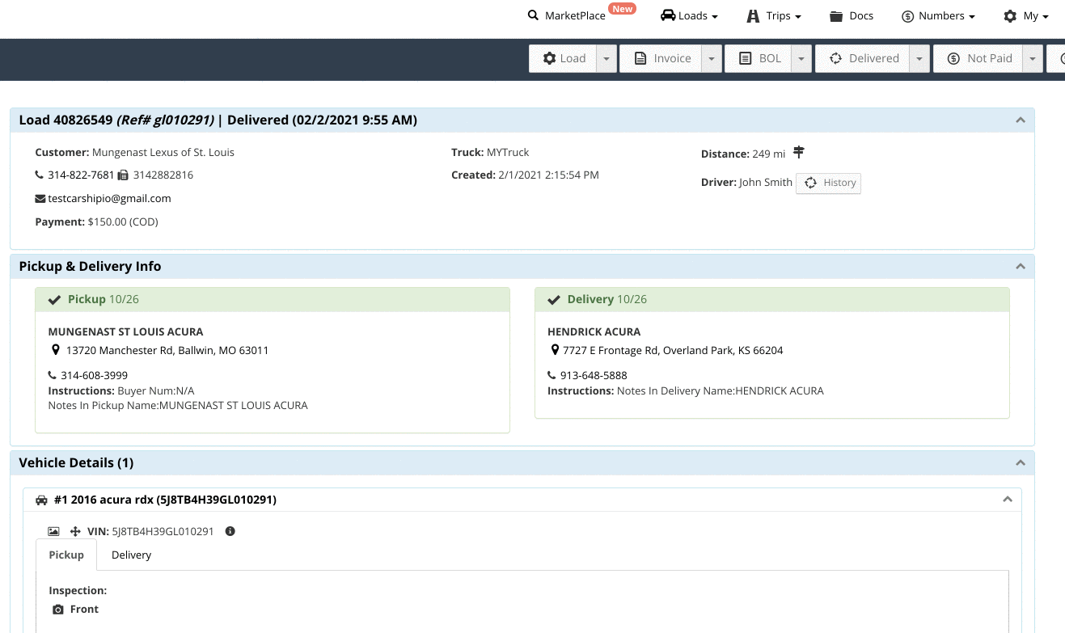The height and width of the screenshot is (633, 1065).
Task: Click the VIN info circle icon
Action: 230,531
